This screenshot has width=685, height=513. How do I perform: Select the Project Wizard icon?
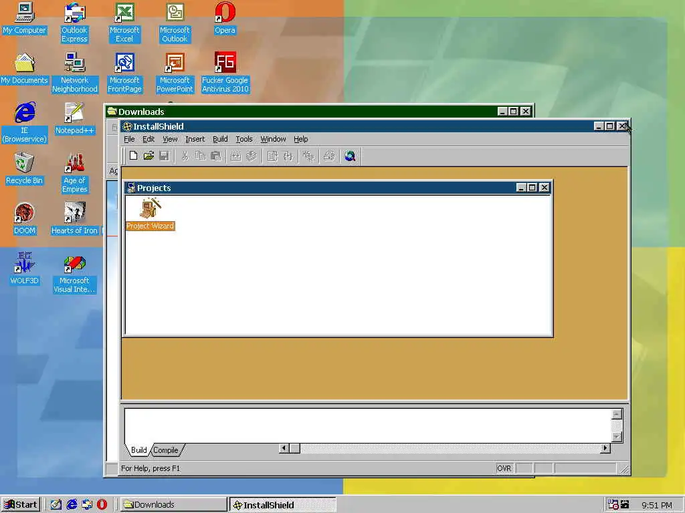click(151, 214)
